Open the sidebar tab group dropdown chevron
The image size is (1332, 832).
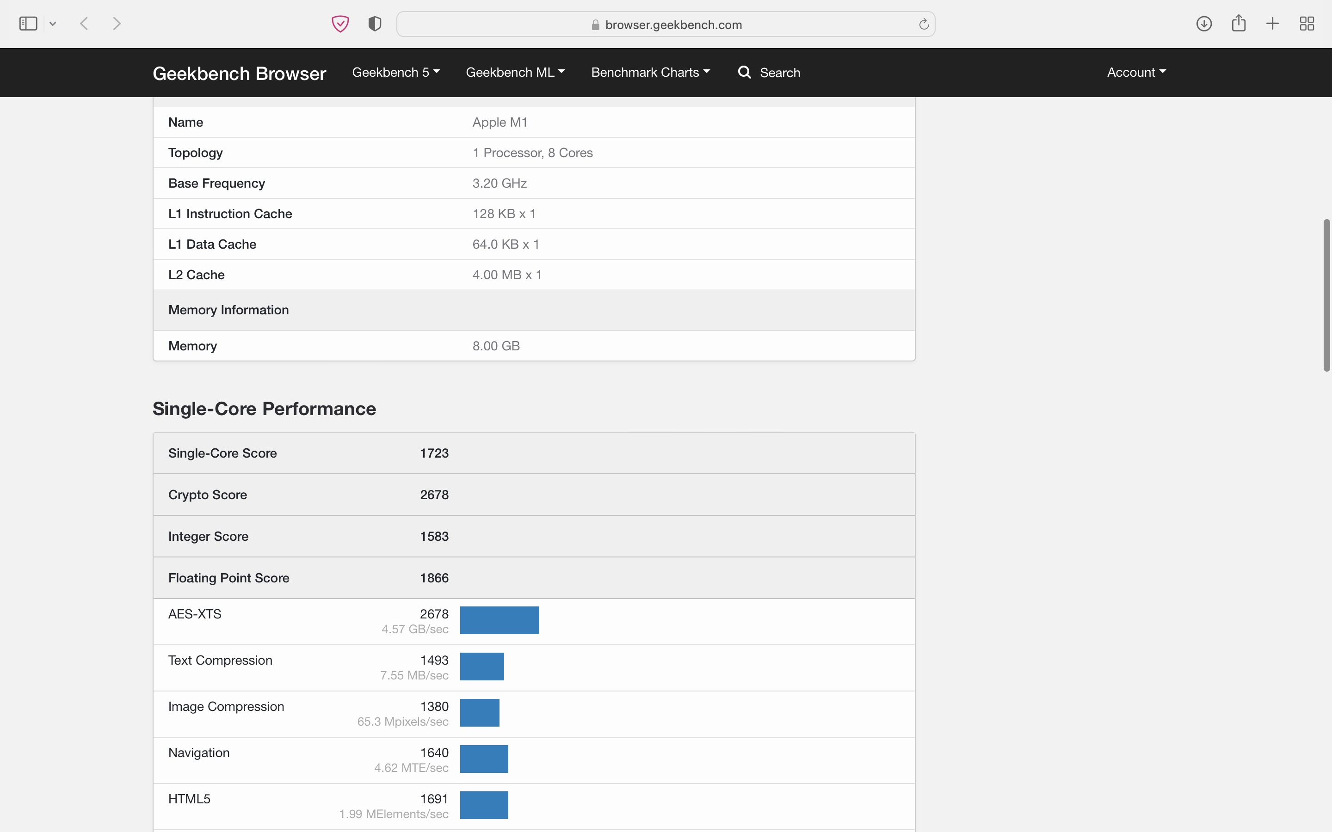click(x=53, y=24)
